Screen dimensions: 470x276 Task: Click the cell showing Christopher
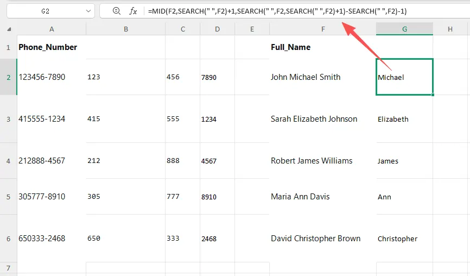398,239
